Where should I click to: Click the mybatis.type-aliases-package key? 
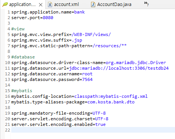(48, 102)
